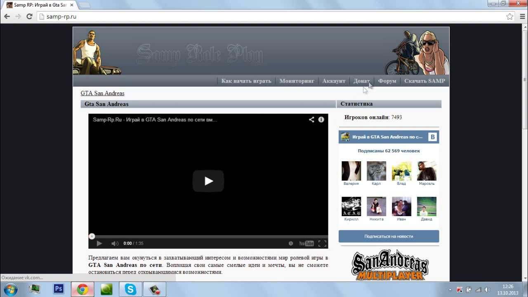Click the video progress bar scrubber
The image size is (528, 297).
coord(92,236)
